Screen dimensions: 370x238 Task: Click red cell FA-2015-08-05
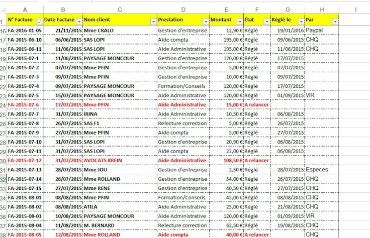pos(25,234)
